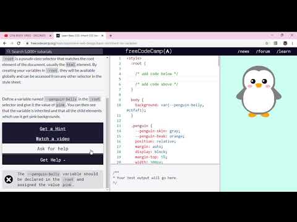The width and height of the screenshot is (297, 222).
Task: Click the 'margin: auto;' line
Action: pyautogui.click(x=149, y=147)
